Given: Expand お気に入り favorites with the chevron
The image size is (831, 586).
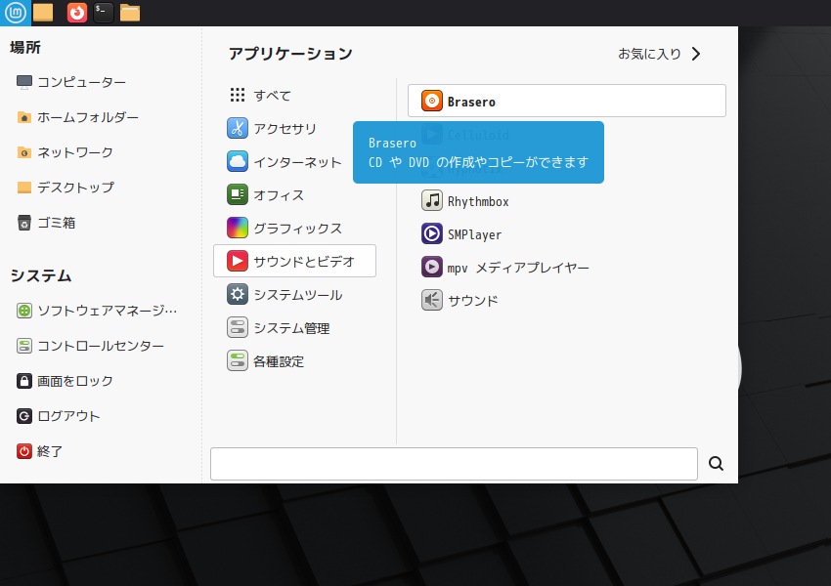Looking at the screenshot, I should 696,54.
